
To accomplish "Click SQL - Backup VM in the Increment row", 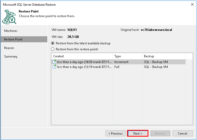I will pos(156,62).
